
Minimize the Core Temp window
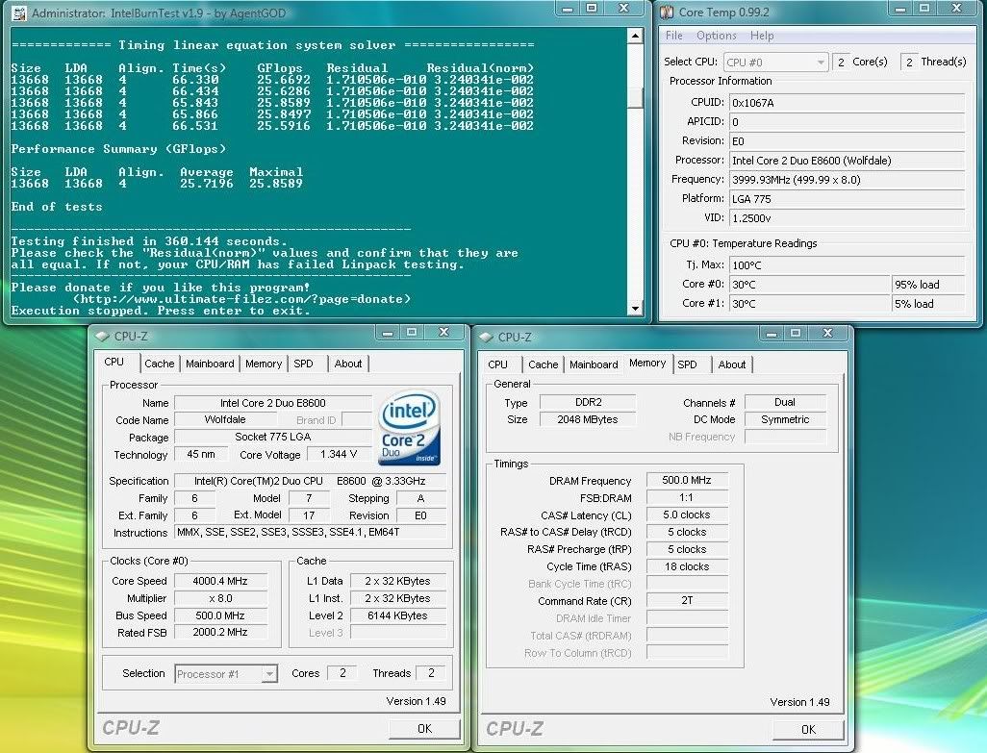pos(900,9)
